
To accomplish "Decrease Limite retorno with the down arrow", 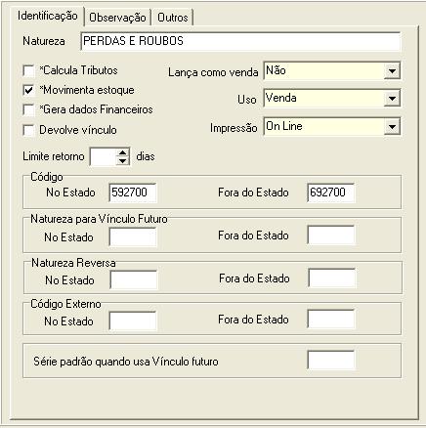I will coord(123,160).
